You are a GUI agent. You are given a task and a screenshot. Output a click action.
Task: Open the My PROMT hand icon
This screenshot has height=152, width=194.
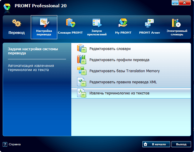point(123,23)
